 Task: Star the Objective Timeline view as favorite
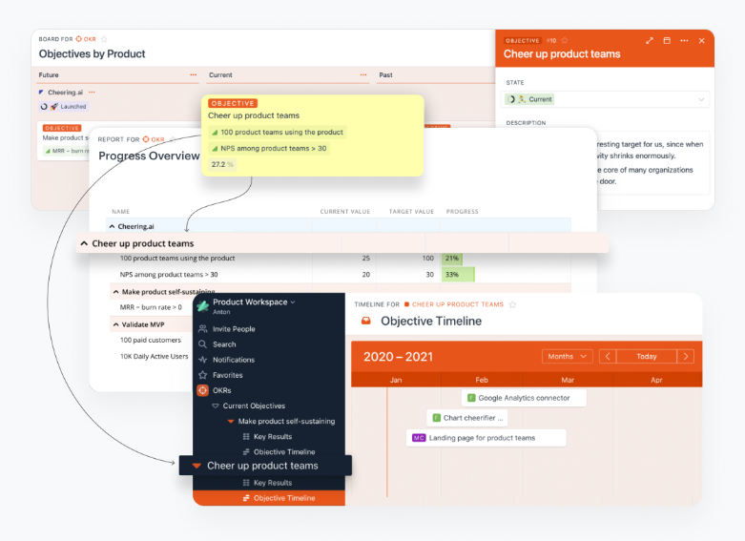512,304
